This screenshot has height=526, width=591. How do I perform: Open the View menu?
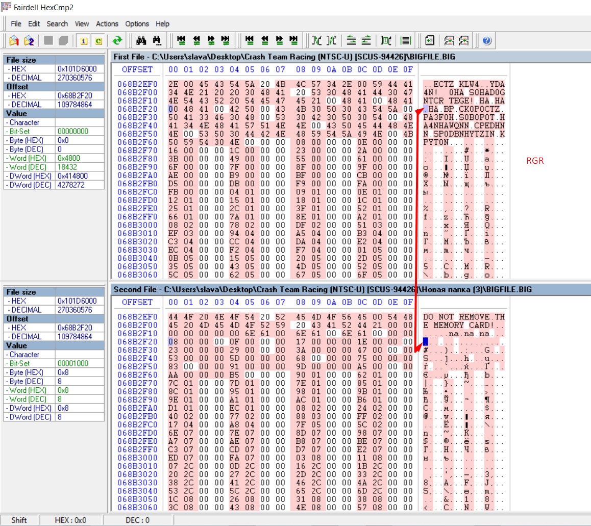point(82,24)
